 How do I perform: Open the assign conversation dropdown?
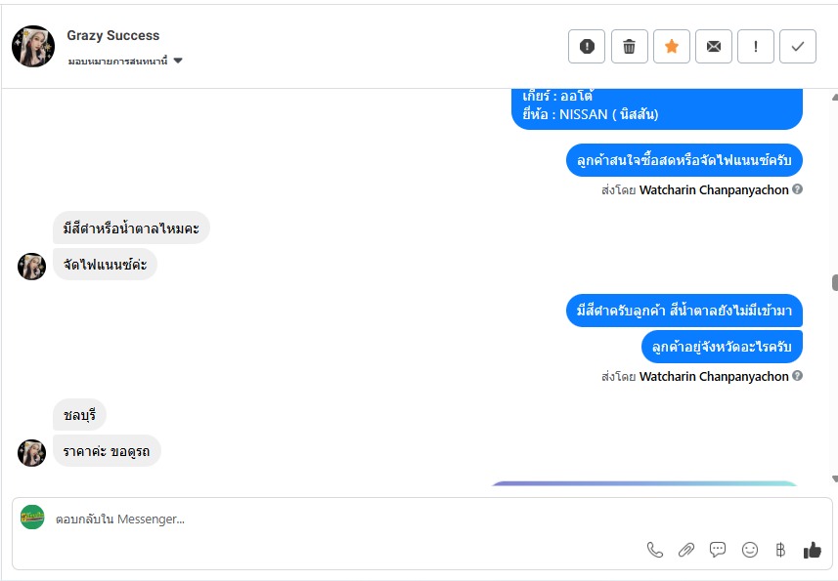(x=125, y=61)
